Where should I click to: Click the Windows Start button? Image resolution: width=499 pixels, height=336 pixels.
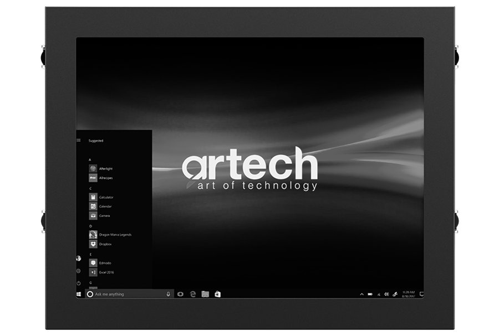pyautogui.click(x=79, y=294)
